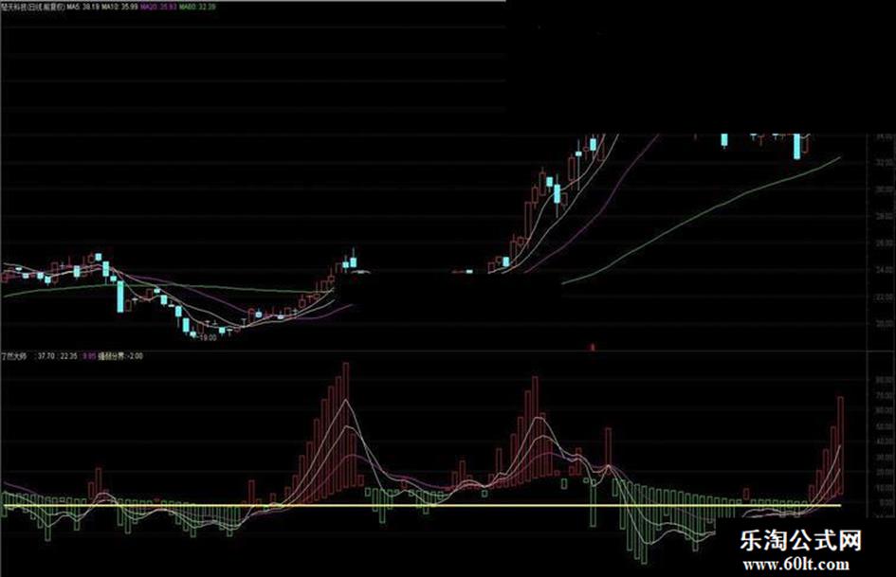The image size is (896, 577).
Task: Click the purple 9.85 indicator value
Action: [x=88, y=356]
